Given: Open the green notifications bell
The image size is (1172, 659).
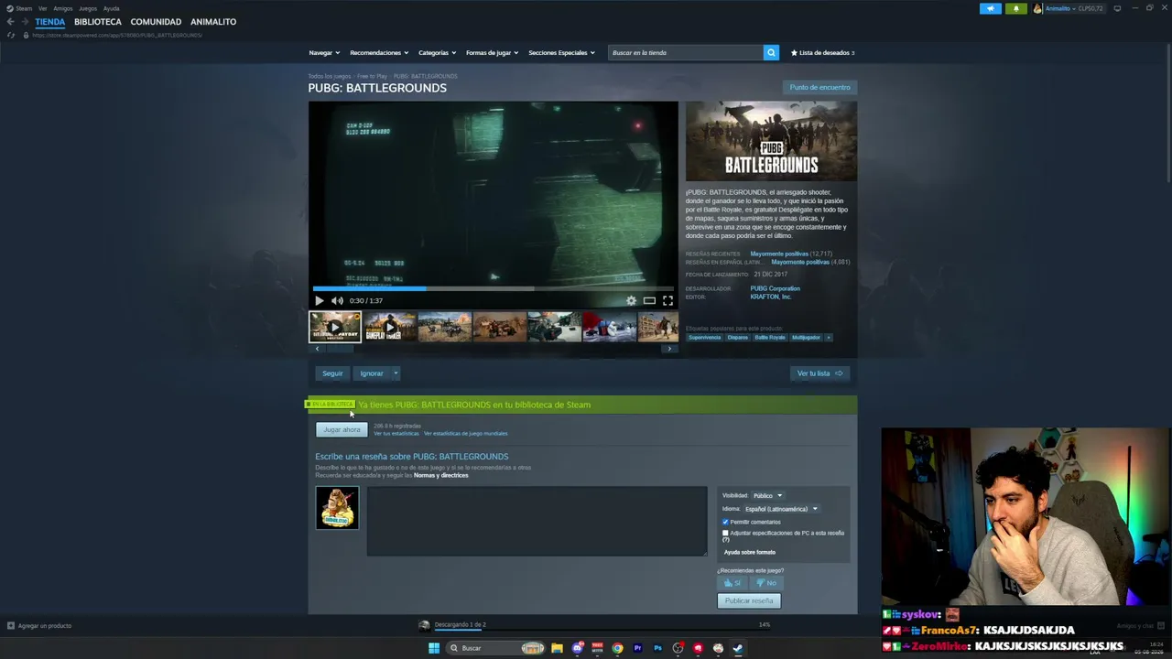Looking at the screenshot, I should click(1015, 8).
